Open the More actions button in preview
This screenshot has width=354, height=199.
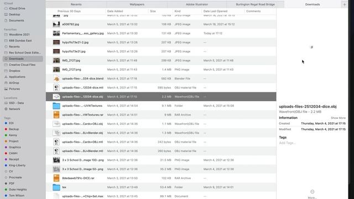(x=312, y=194)
